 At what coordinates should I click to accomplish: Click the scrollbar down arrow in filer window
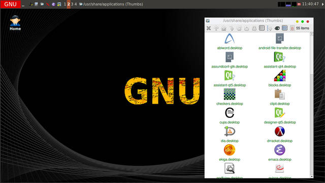[311, 176]
